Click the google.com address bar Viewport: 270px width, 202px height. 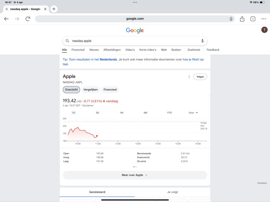coord(135,19)
